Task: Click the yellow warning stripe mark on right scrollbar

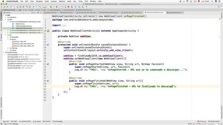Action: pos(220,37)
